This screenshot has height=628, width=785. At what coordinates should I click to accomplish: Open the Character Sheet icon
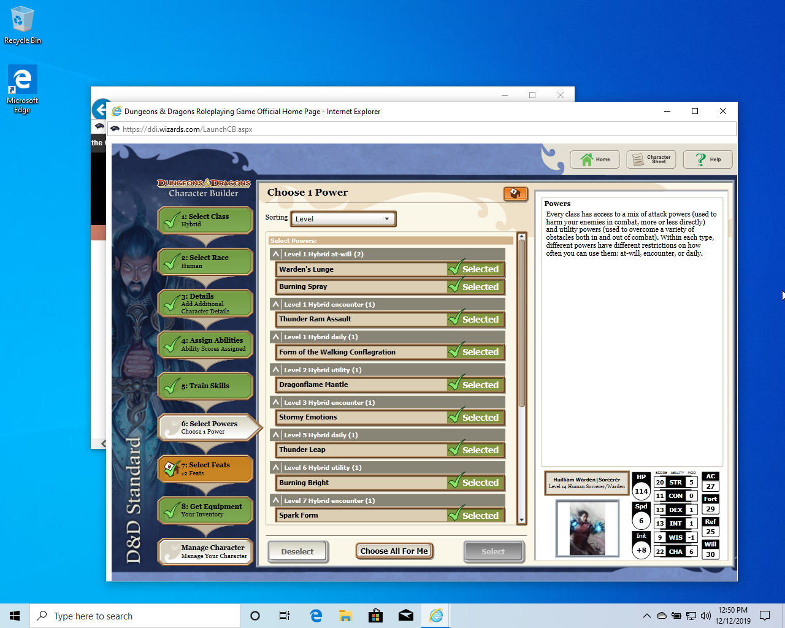(651, 159)
